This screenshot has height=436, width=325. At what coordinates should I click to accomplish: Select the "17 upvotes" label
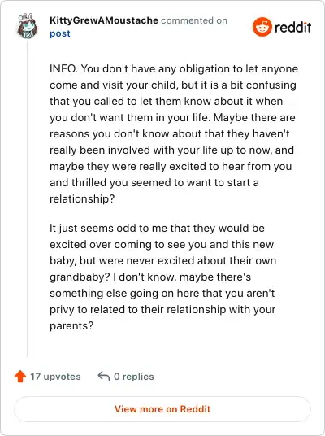click(55, 377)
